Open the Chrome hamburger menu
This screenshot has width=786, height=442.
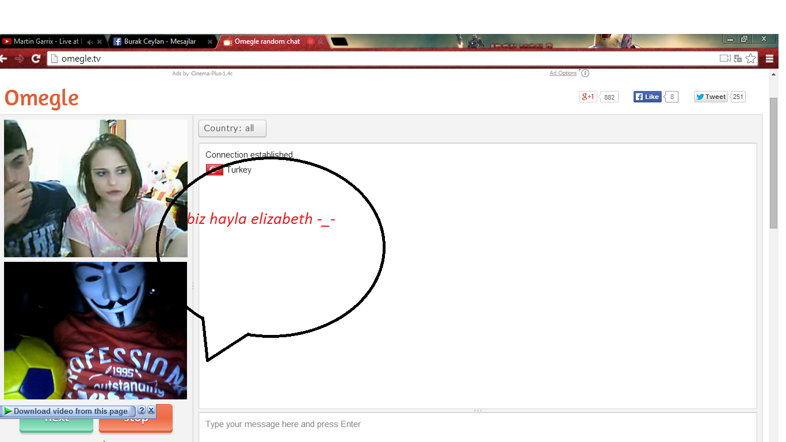coord(770,58)
